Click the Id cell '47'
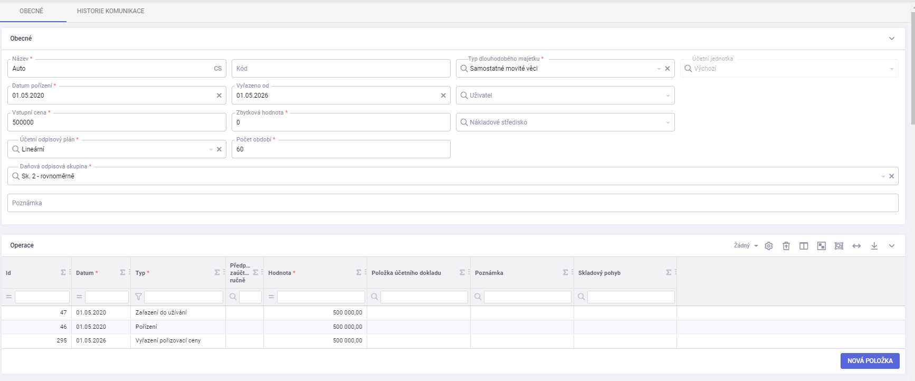 [x=63, y=313]
